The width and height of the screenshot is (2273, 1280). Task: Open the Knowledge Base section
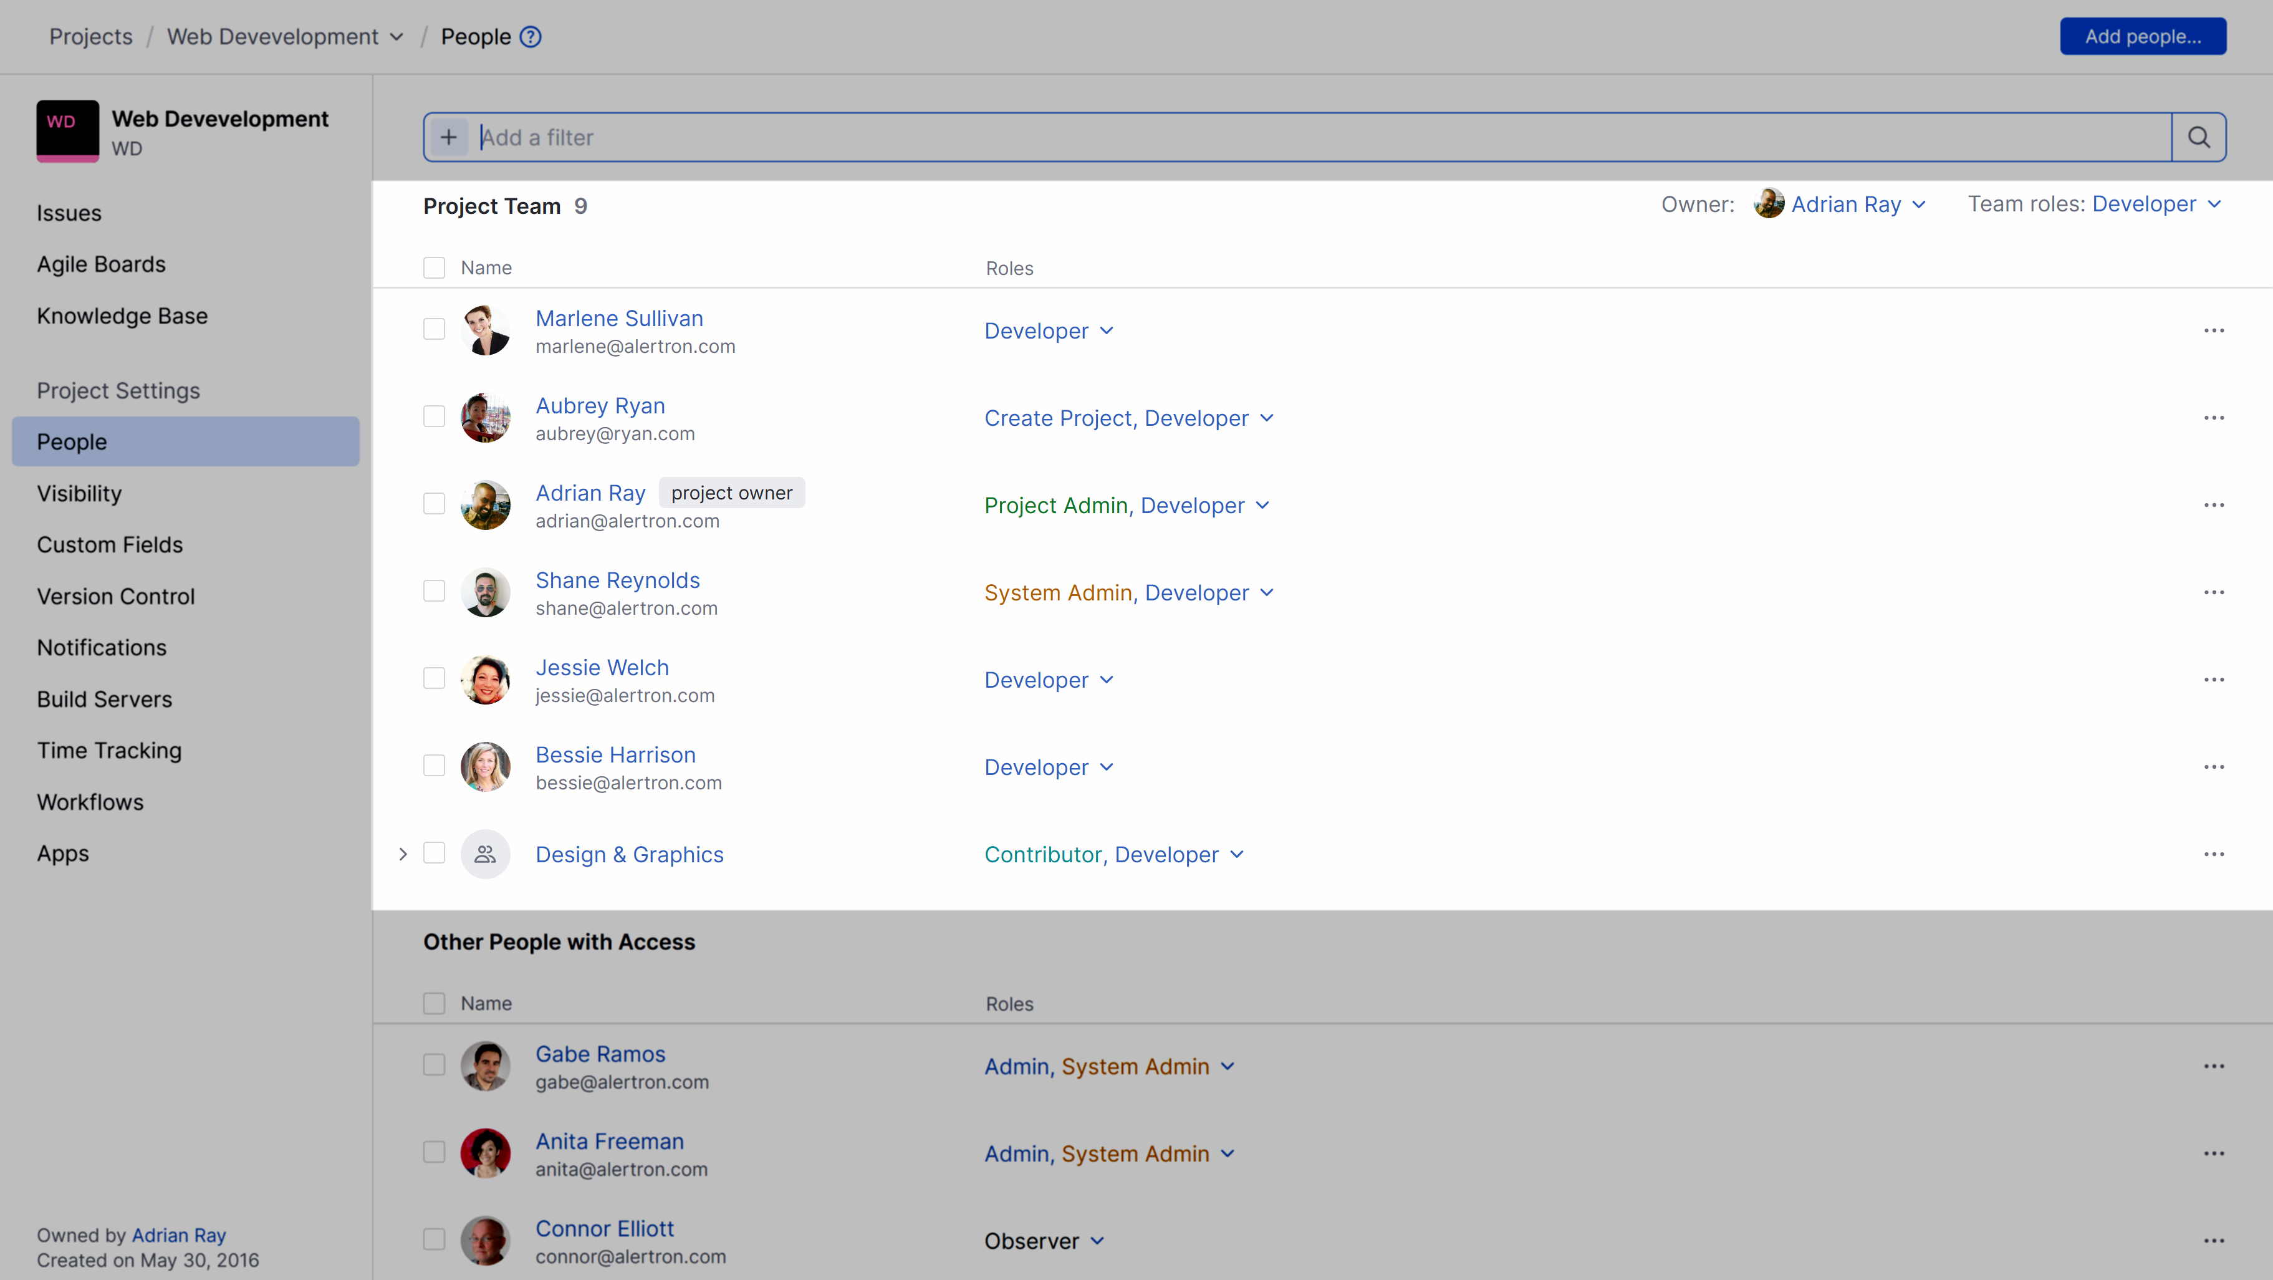pyautogui.click(x=122, y=316)
